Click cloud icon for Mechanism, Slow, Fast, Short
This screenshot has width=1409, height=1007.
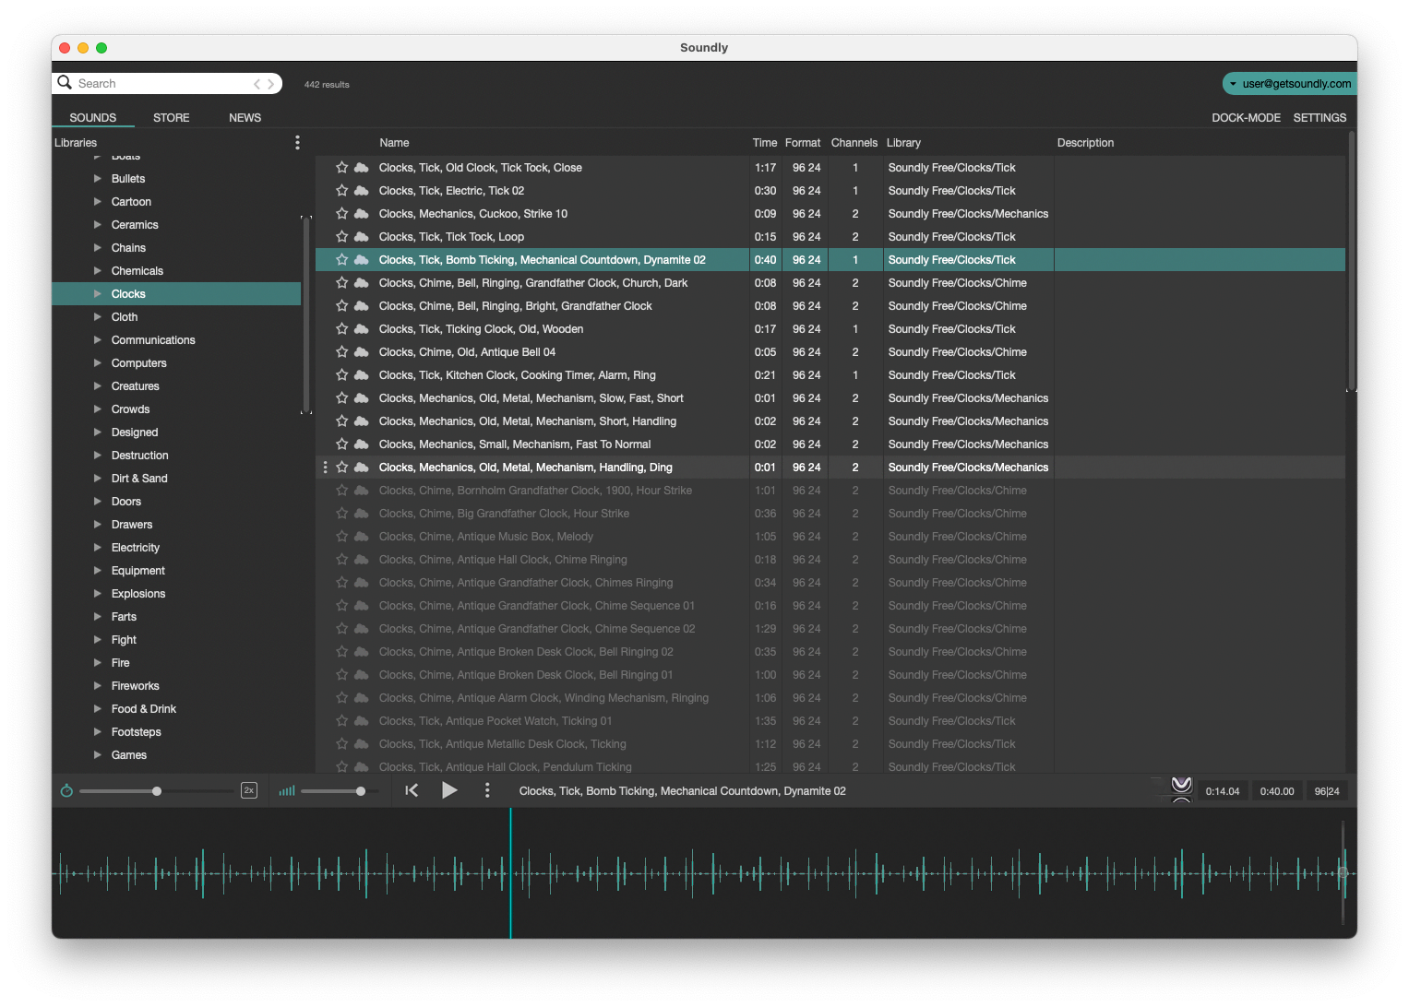(362, 398)
